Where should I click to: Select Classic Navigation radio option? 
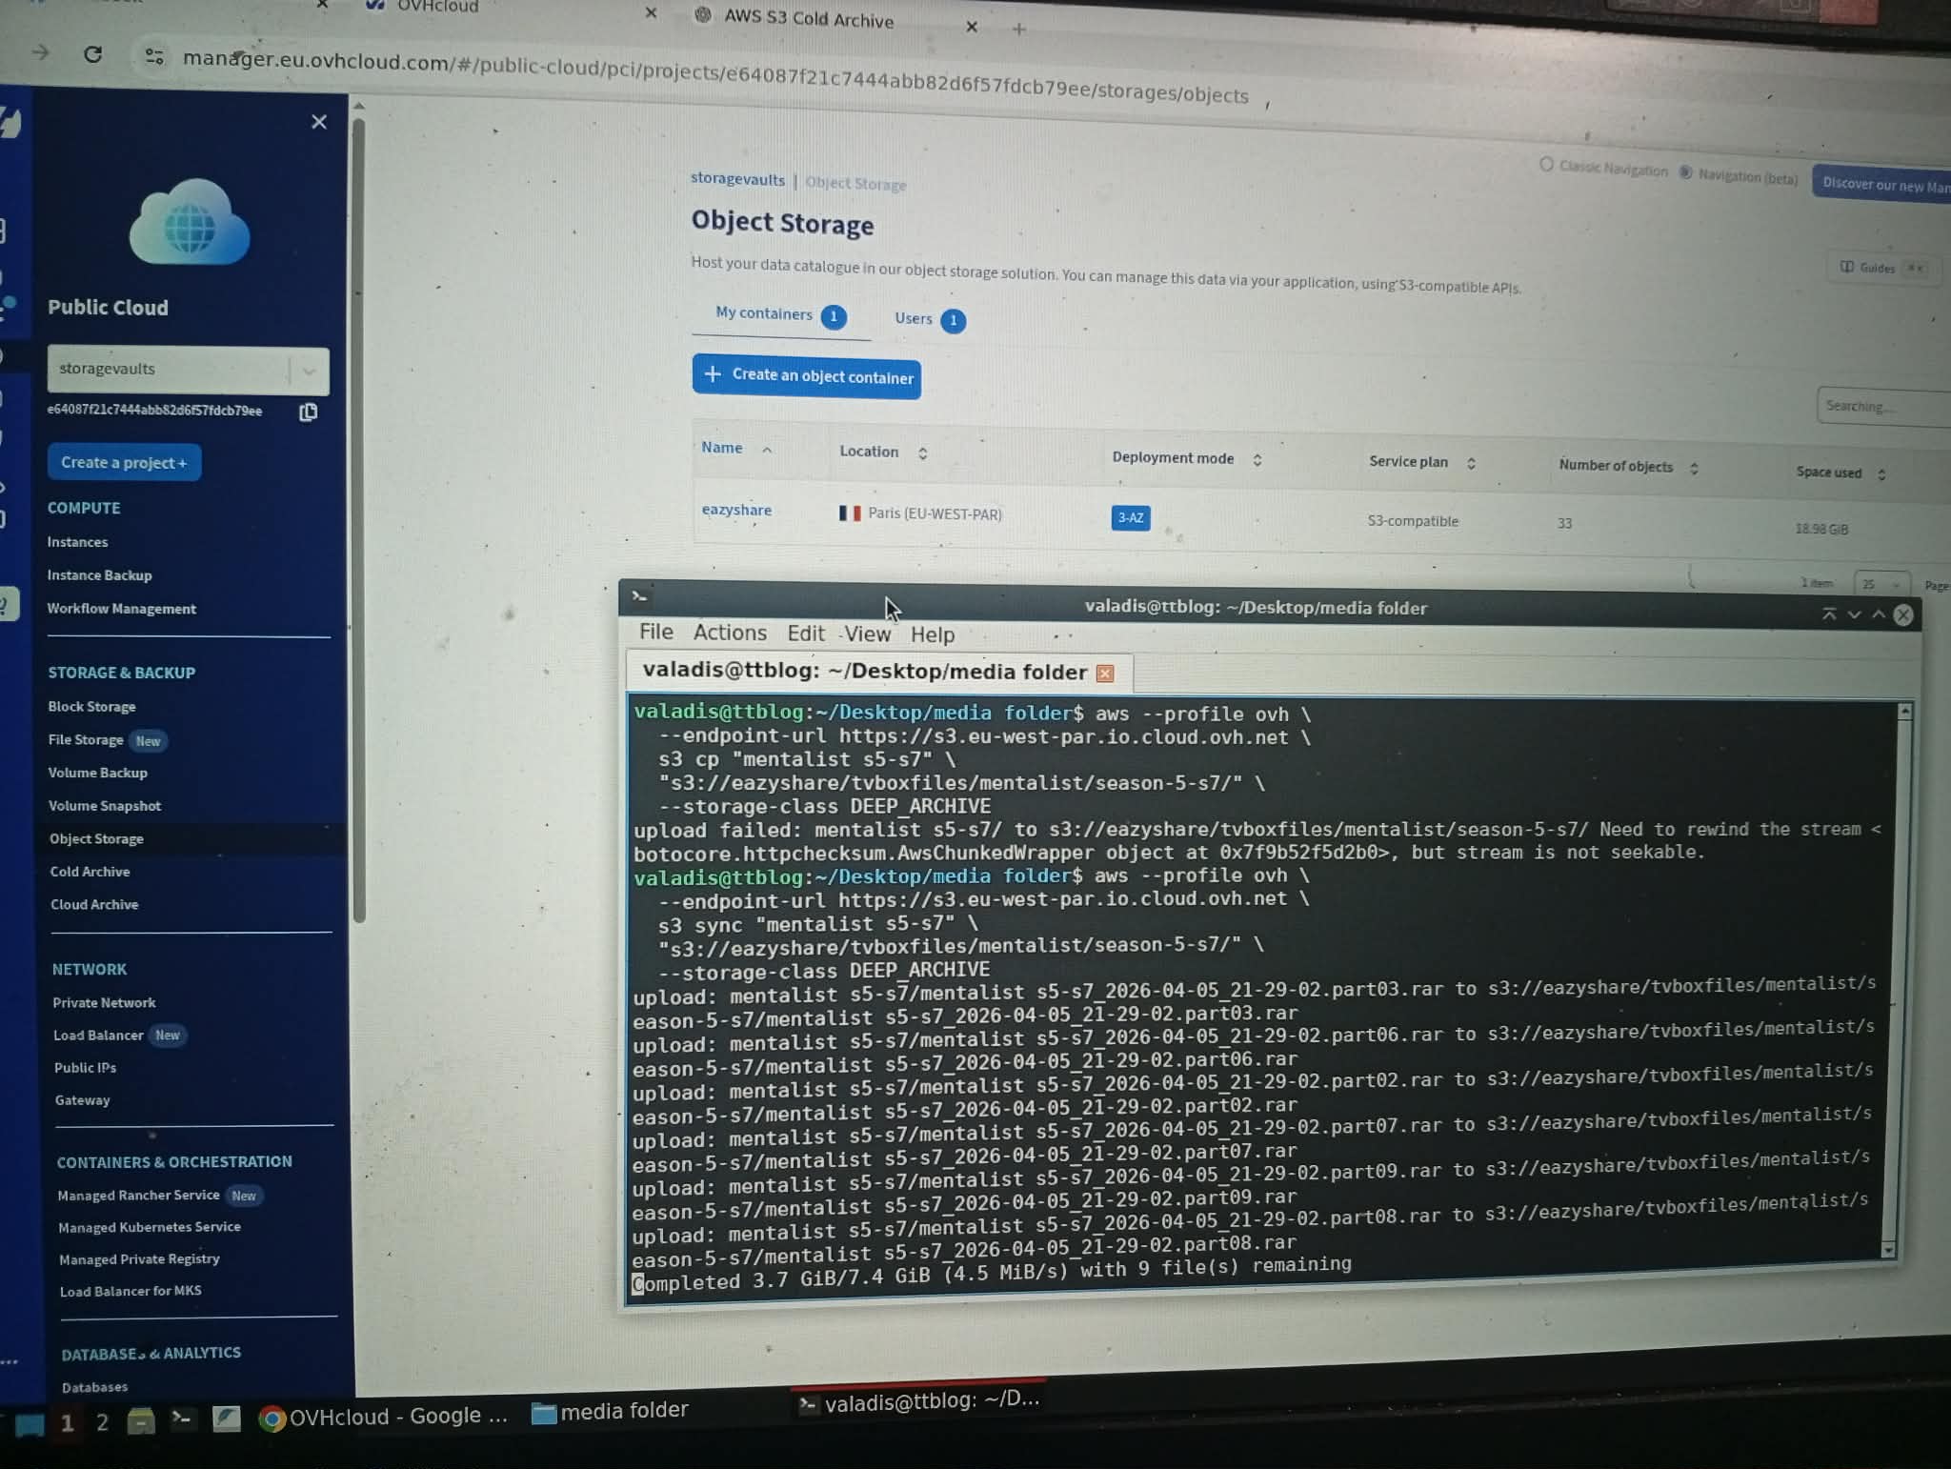tap(1546, 165)
